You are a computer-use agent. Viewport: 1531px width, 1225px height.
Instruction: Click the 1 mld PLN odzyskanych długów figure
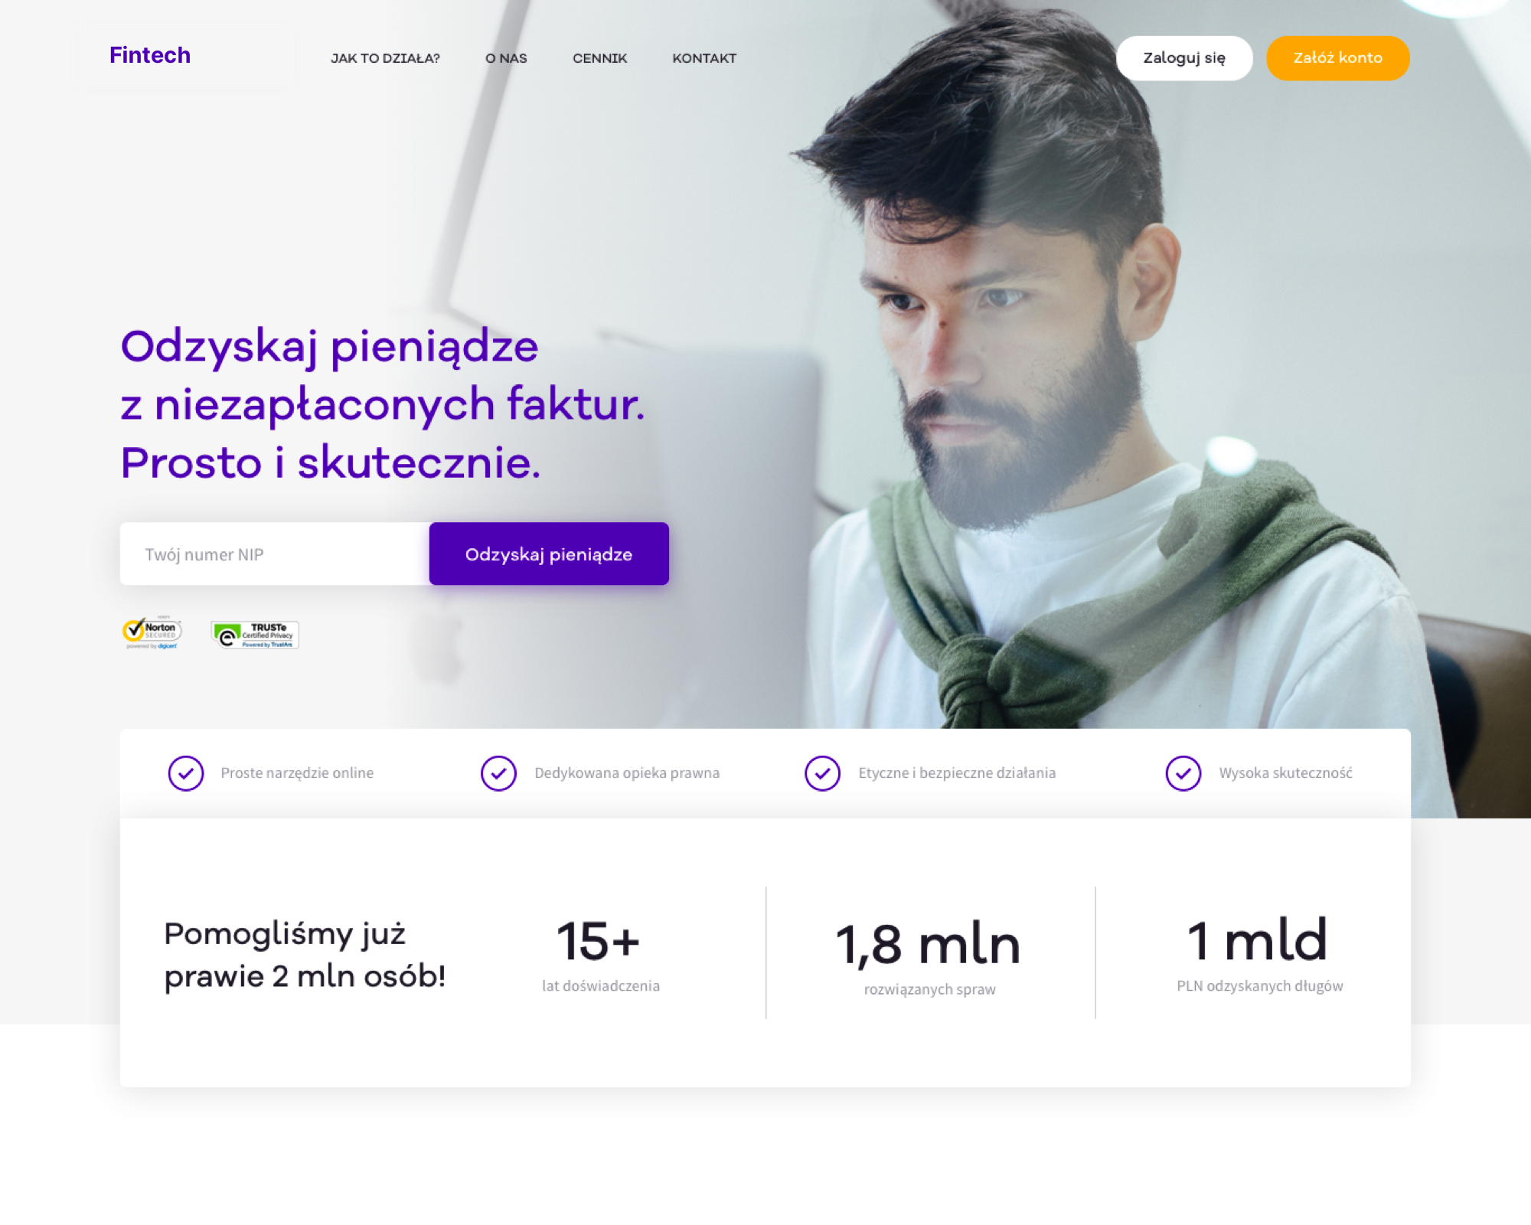pos(1259,955)
